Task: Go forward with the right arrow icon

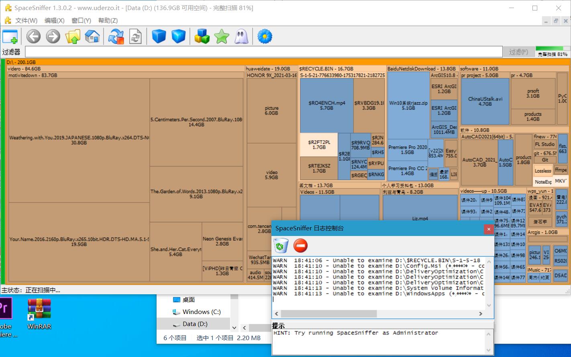Action: coord(53,37)
